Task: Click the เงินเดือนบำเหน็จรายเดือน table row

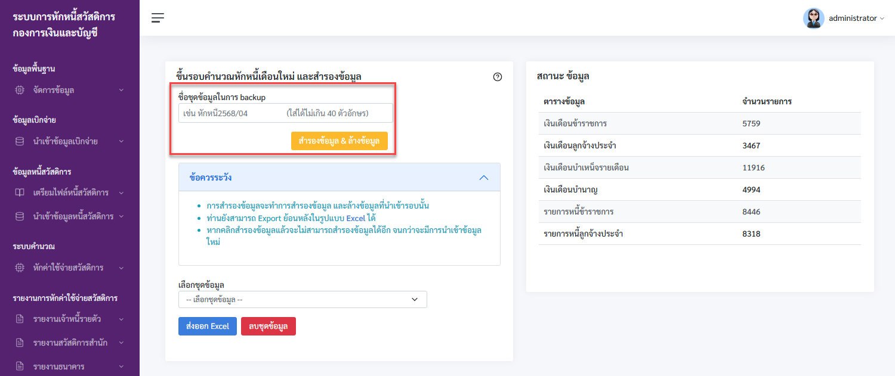Action: click(x=699, y=167)
